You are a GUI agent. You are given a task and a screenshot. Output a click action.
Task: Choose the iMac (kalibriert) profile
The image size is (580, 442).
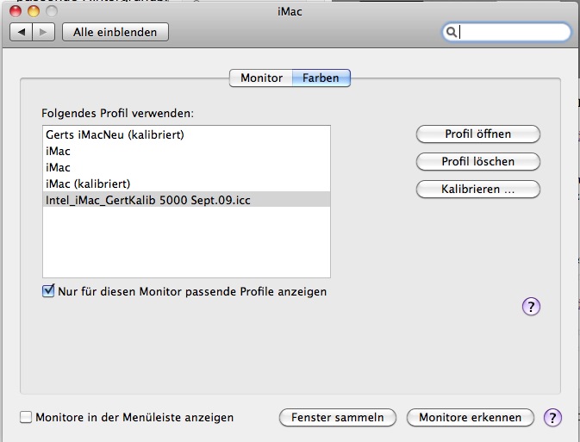pos(88,184)
